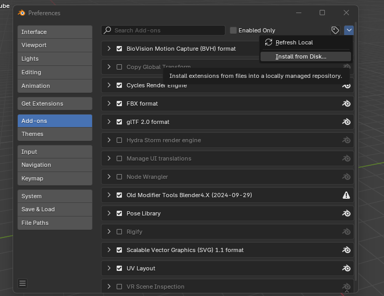Uncheck Scalable Vector Graphics add-on
The width and height of the screenshot is (384, 296).
119,250
